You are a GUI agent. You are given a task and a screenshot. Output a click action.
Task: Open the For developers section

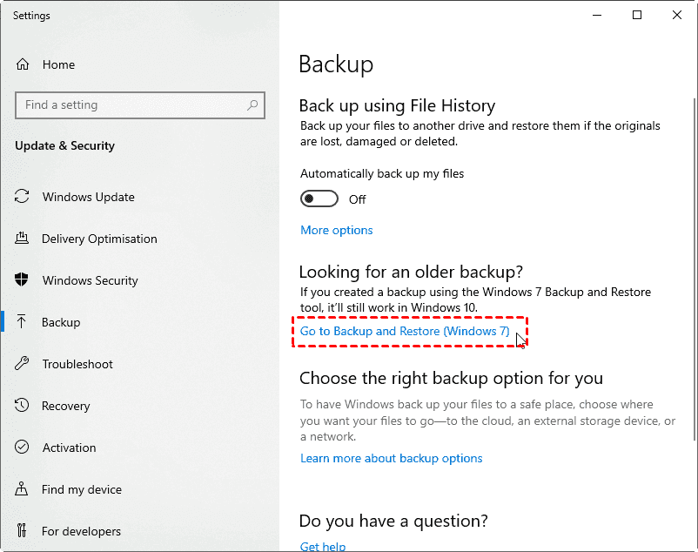tap(84, 531)
